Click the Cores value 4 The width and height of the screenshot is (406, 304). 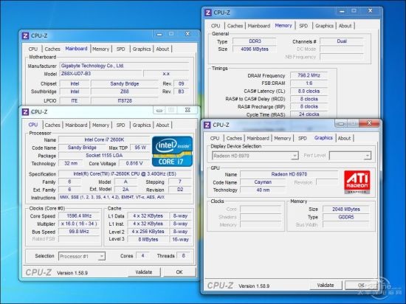pyautogui.click(x=142, y=256)
